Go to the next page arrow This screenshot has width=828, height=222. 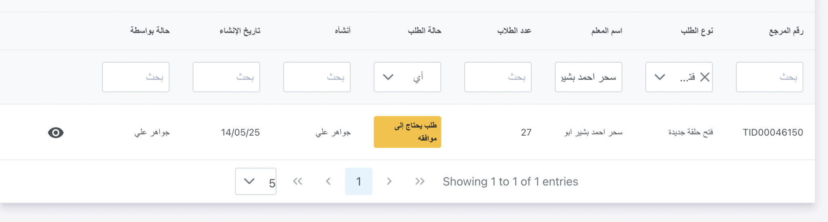point(389,181)
